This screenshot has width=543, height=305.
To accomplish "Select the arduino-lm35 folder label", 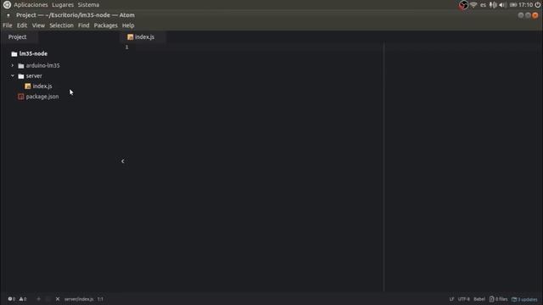I will coord(42,65).
